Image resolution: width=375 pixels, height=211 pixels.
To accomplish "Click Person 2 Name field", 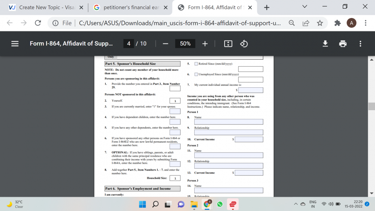I will click(229, 155).
